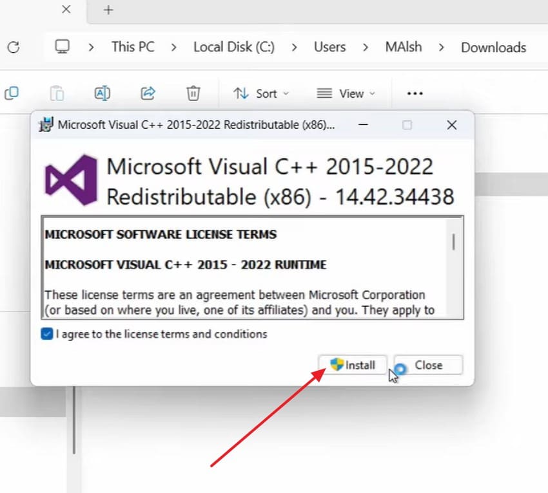Click the Share icon in Explorer toolbar

pos(148,93)
